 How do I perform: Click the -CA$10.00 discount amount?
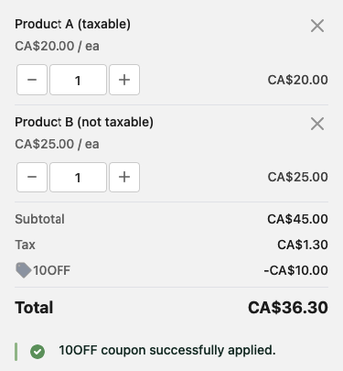[296, 270]
